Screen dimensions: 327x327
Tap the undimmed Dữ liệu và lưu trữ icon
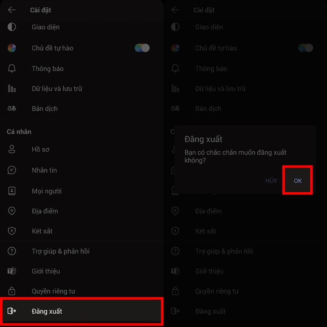12,88
